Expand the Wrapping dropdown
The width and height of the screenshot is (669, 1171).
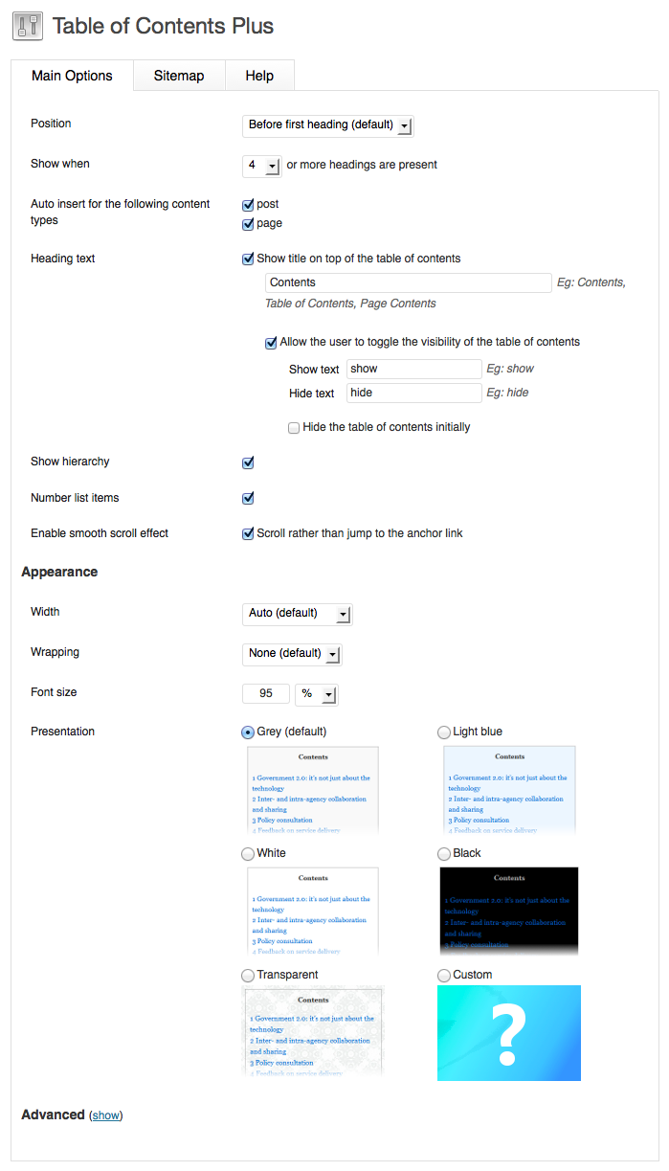pyautogui.click(x=292, y=654)
